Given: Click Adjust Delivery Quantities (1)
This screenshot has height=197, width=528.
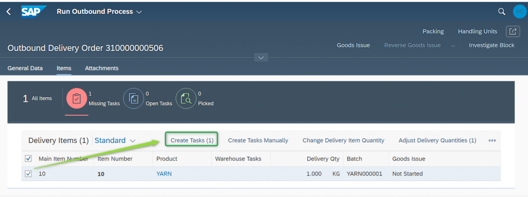Looking at the screenshot, I should (x=437, y=140).
